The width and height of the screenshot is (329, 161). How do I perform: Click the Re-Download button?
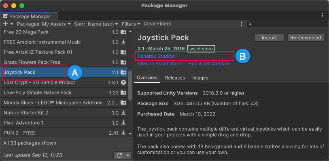[x=306, y=38]
